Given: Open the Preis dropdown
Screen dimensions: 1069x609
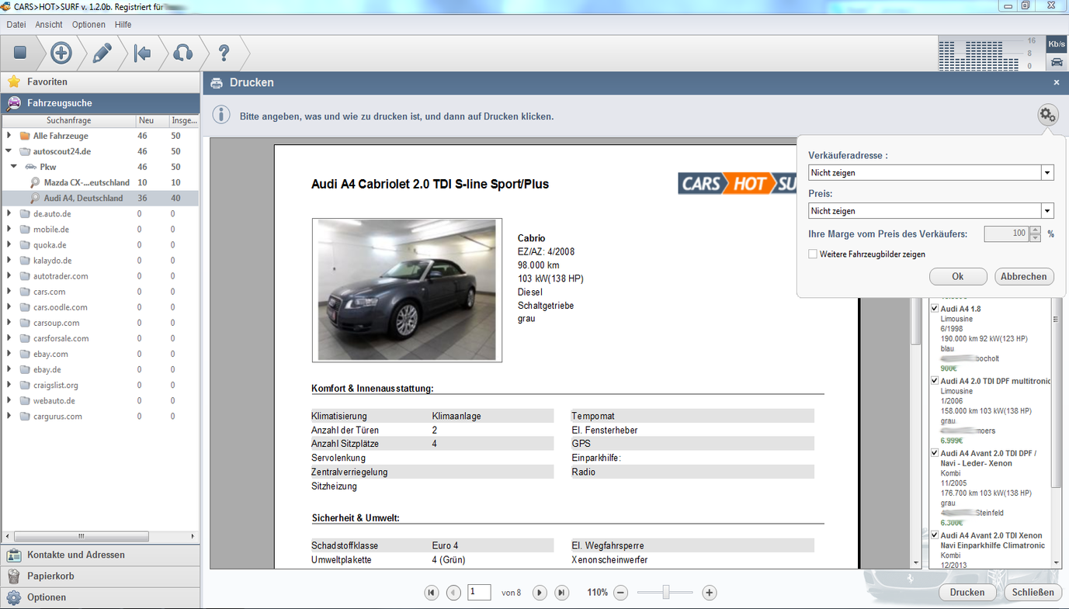Looking at the screenshot, I should point(1047,211).
